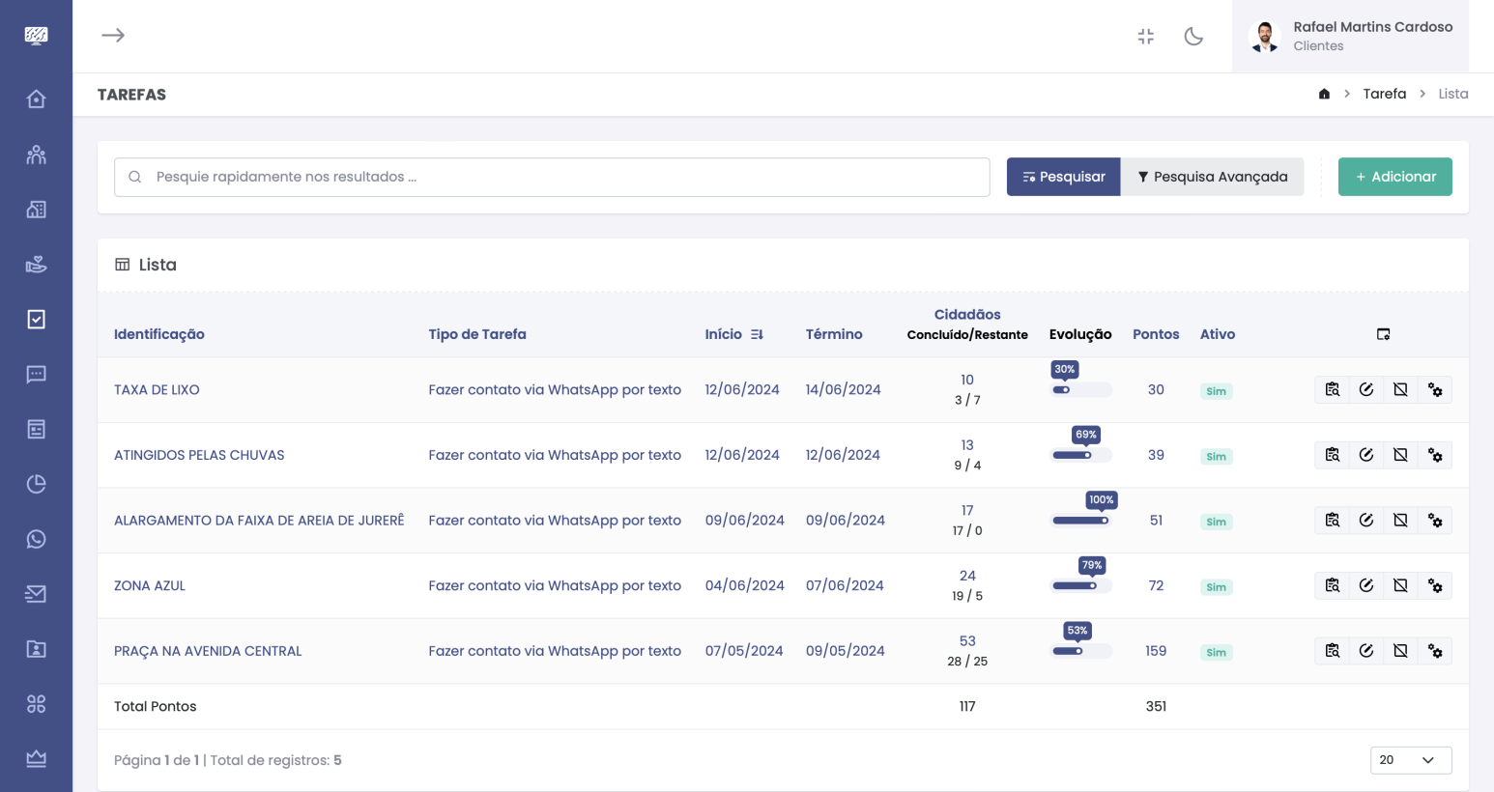The height and width of the screenshot is (792, 1494).
Task: Open the hand-with-heart sidebar icon
Action: pos(36,265)
